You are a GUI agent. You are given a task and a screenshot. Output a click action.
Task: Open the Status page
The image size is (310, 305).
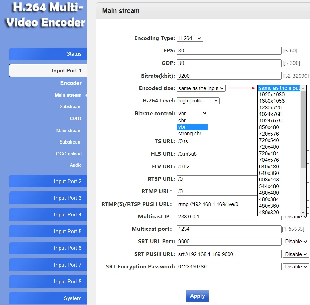tap(48, 54)
